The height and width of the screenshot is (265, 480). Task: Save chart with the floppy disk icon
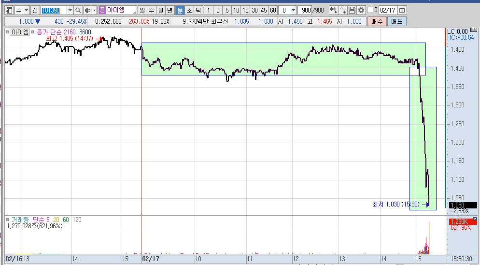tap(352, 10)
